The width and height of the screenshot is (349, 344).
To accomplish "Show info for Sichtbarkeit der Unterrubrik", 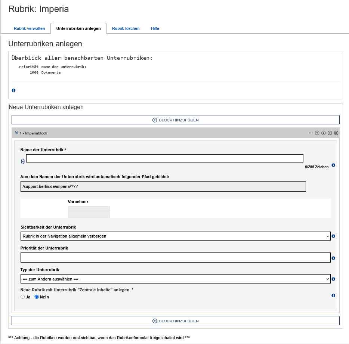I will [x=333, y=236].
